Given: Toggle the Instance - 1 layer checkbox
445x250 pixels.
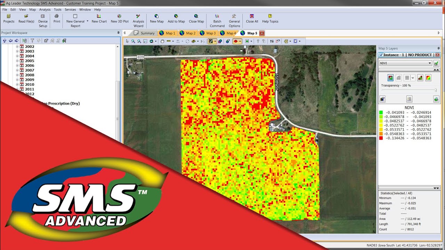Looking at the screenshot, I should (x=381, y=55).
